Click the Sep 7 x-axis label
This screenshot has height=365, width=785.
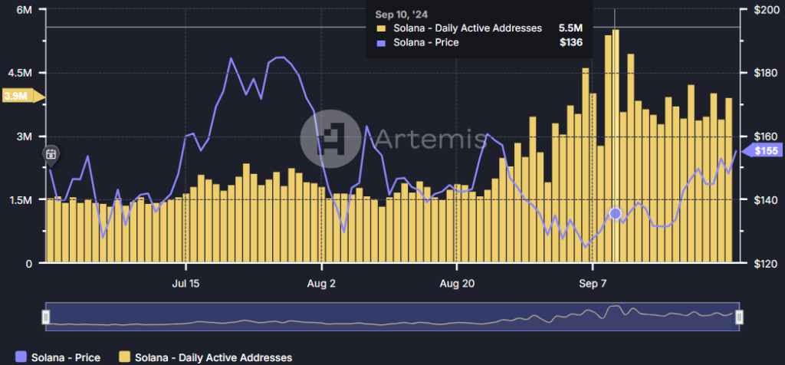click(x=593, y=284)
